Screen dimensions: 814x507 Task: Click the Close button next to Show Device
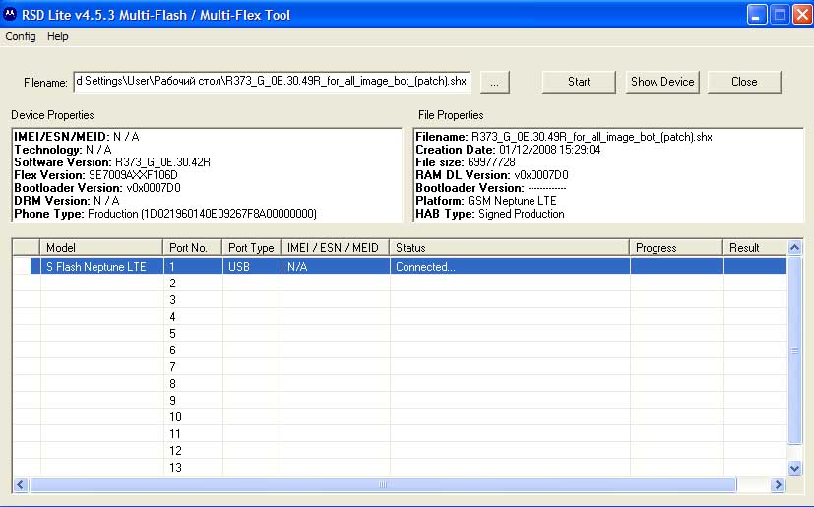(x=744, y=82)
